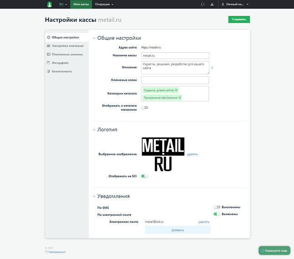The height and width of the screenshot is (259, 294).
Task: Open the support headset icon
Action: pyautogui.click(x=202, y=4)
